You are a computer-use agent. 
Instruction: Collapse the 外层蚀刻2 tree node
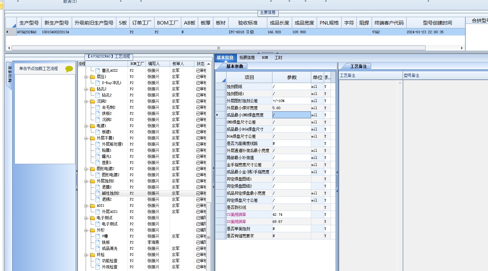[x=86, y=181]
